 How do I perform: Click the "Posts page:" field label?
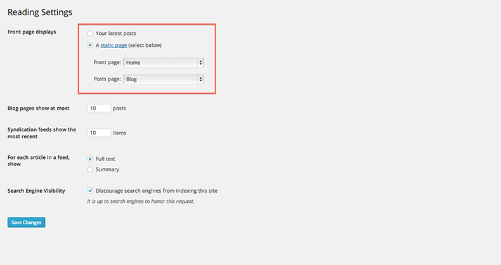(107, 79)
